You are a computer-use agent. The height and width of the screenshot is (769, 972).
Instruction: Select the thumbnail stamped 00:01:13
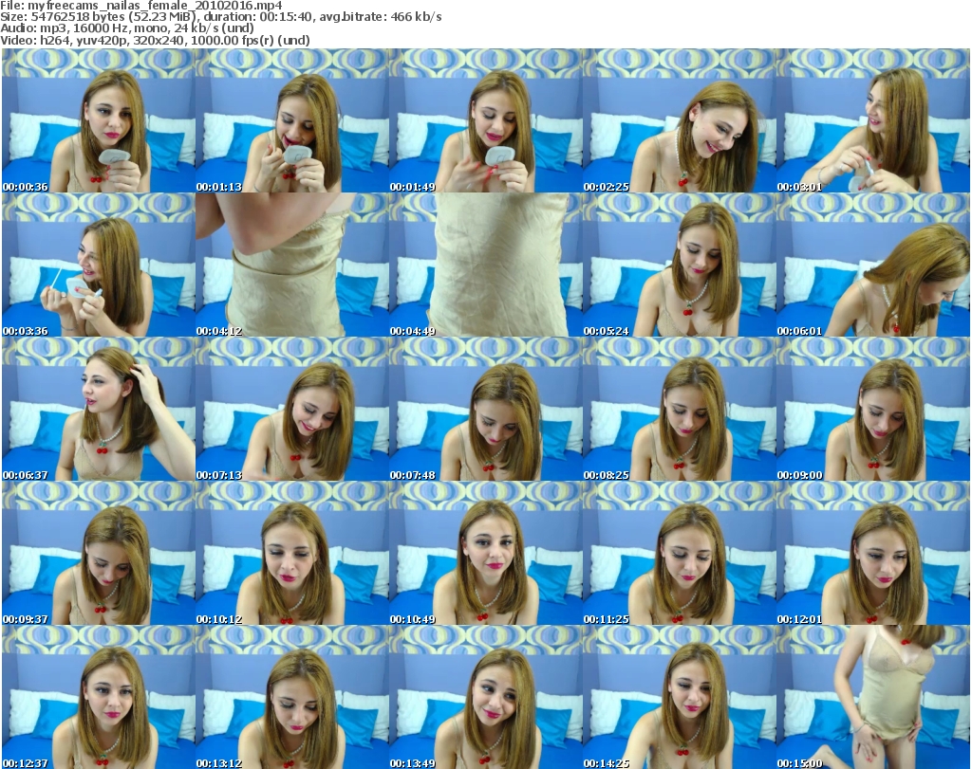click(292, 120)
